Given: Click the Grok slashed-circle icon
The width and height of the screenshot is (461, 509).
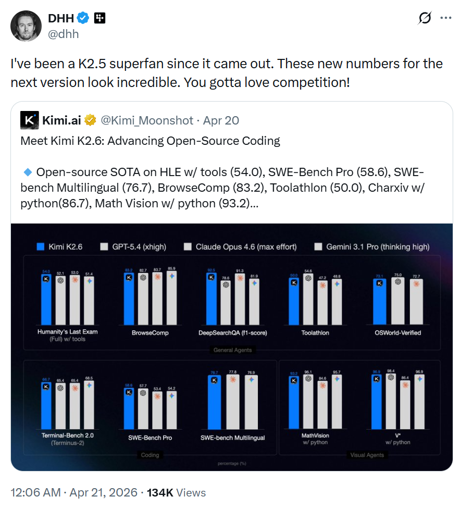Looking at the screenshot, I should [x=425, y=18].
